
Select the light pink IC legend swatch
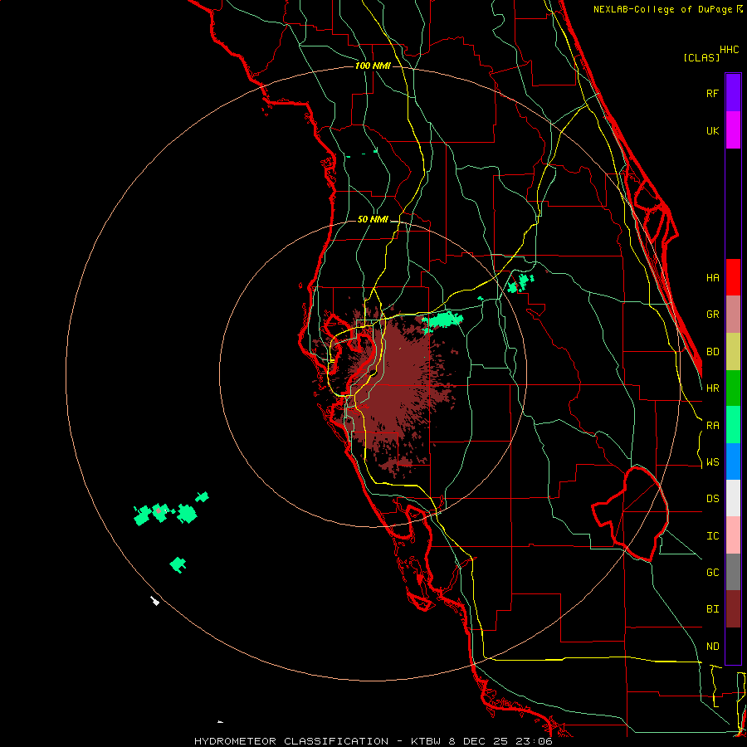point(733,535)
